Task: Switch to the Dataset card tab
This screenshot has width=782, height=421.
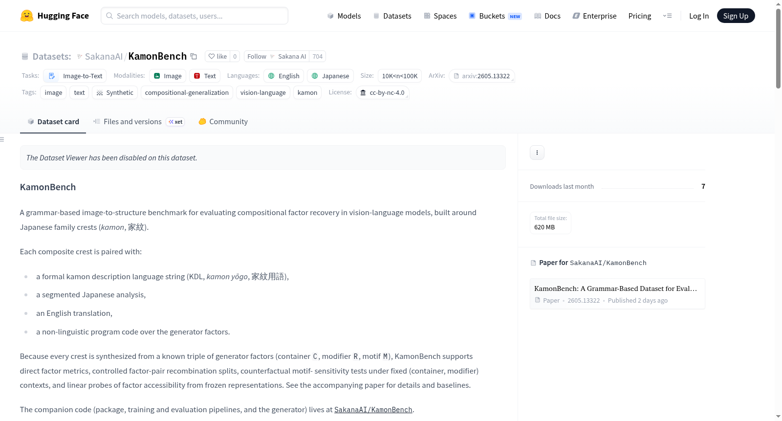Action: tap(53, 122)
